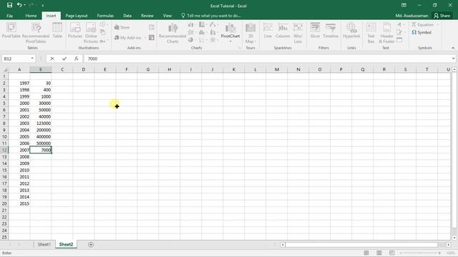Open the View ribbon tab
Viewport: 458px width, 257px height.
pos(167,16)
